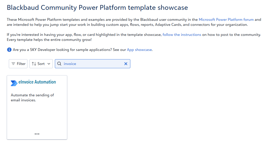Clear the search with the X icon

(x=126, y=64)
